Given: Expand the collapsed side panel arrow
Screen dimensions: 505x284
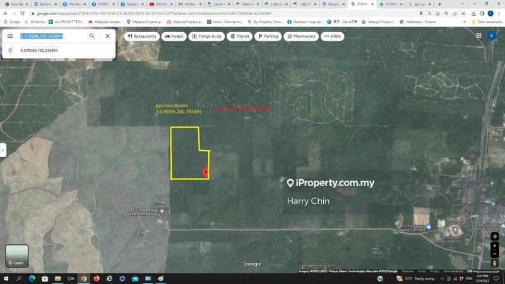Looking at the screenshot, I should click(x=3, y=150).
